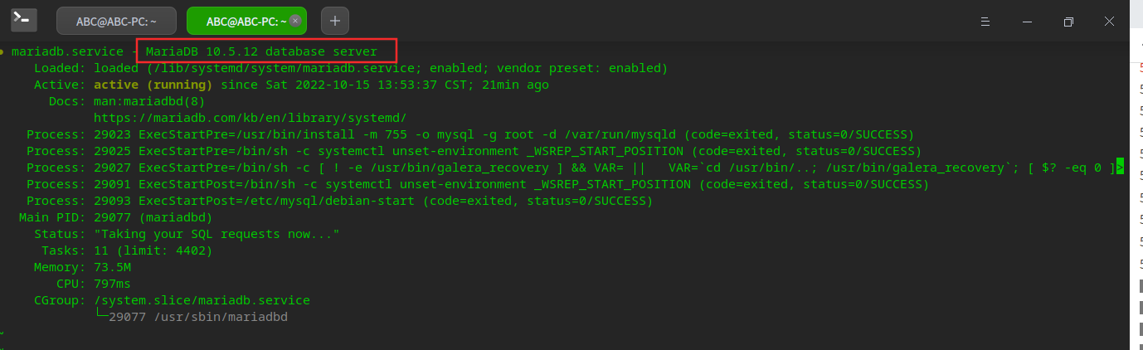Click the terminal app icon in title bar
Image resolution: width=1143 pixels, height=350 pixels.
tap(22, 20)
